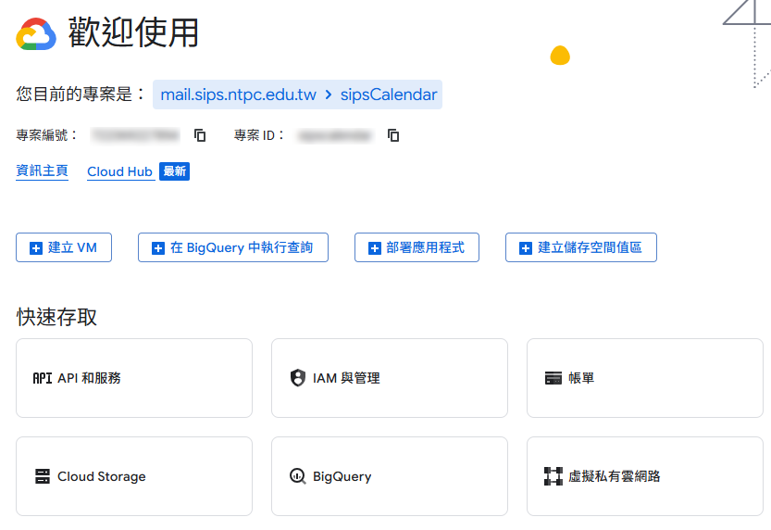This screenshot has height=530, width=771.
Task: Click the credit card icon for 帳單
Action: (553, 378)
